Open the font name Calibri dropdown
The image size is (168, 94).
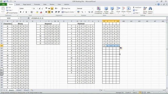coord(32,8)
